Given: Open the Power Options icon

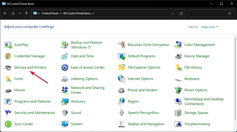Looking at the screenshot, I should click(178, 90).
